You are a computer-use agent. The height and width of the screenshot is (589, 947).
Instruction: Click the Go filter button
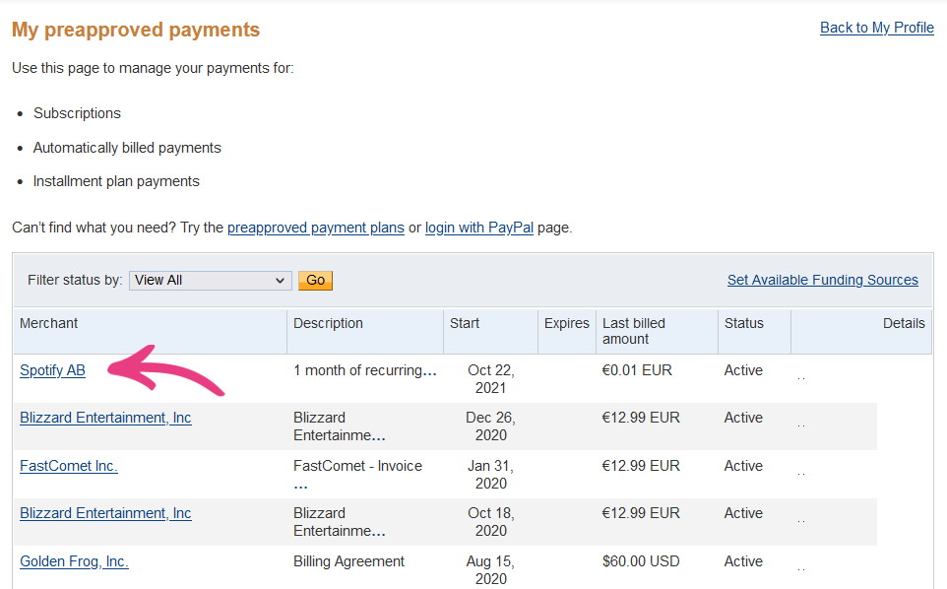click(x=315, y=281)
